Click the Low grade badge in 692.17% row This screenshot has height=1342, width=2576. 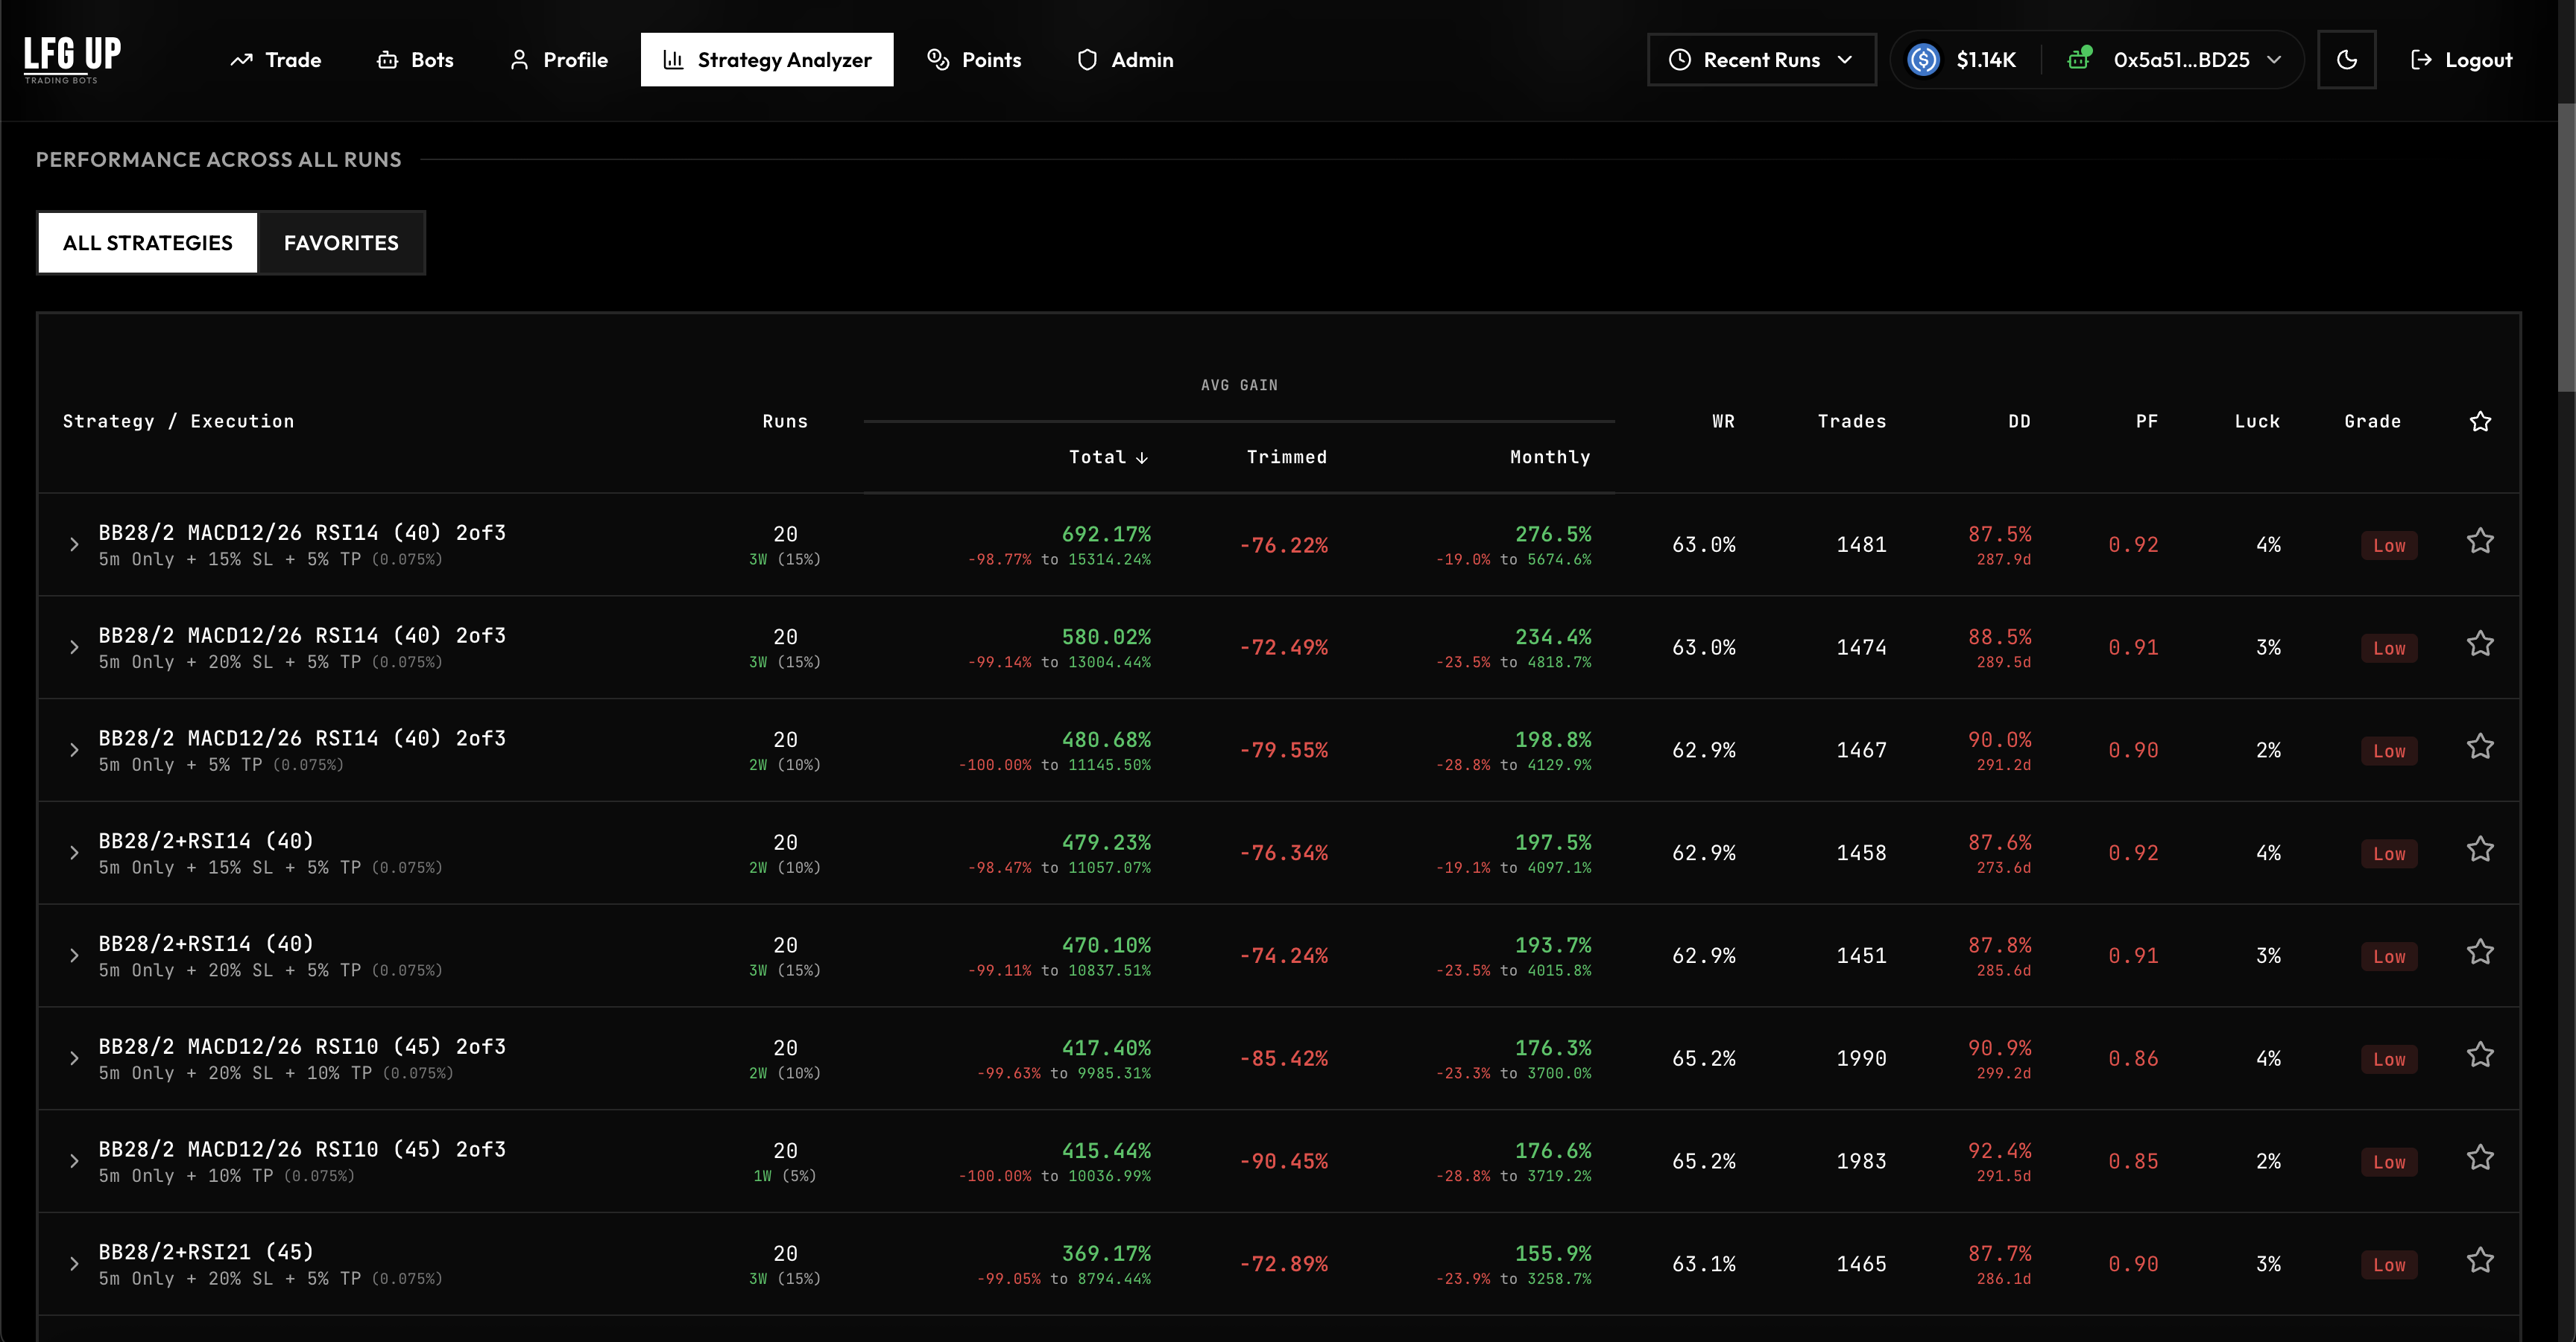coord(2389,546)
